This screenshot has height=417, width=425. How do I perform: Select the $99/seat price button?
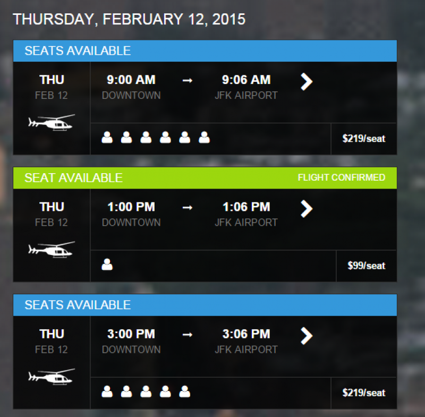click(367, 266)
